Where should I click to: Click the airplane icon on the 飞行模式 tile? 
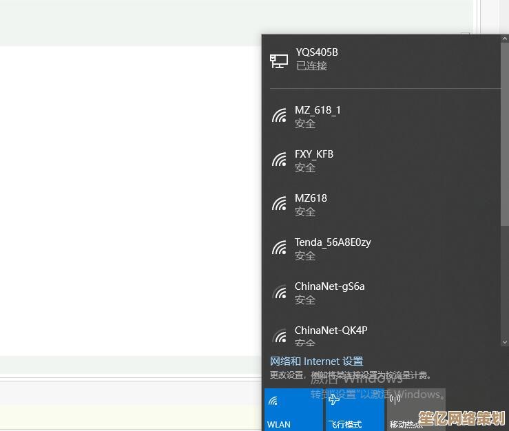[334, 399]
